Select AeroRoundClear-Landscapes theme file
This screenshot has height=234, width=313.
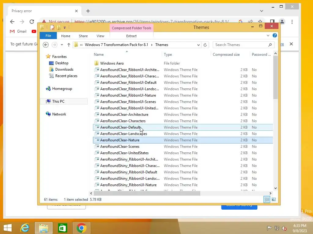point(183,133)
